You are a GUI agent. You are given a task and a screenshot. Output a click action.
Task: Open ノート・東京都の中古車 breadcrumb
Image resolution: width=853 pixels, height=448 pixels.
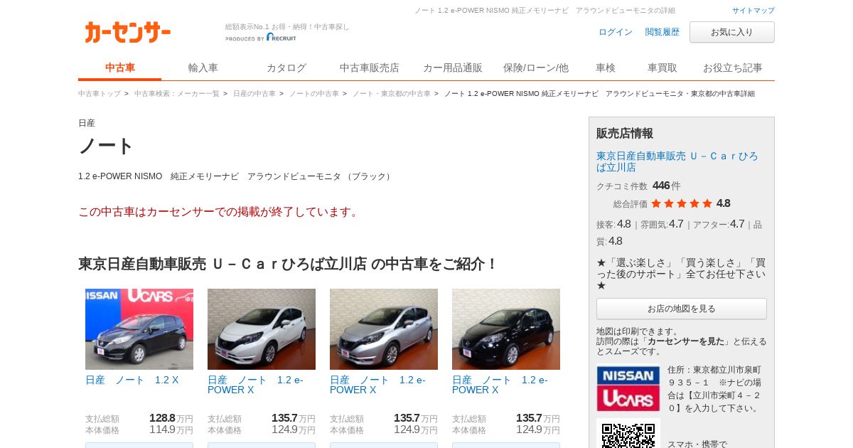[392, 94]
